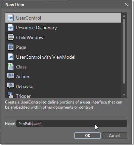The width and height of the screenshot is (134, 145).
Task: Choose the Page item icon
Action: 11,47
